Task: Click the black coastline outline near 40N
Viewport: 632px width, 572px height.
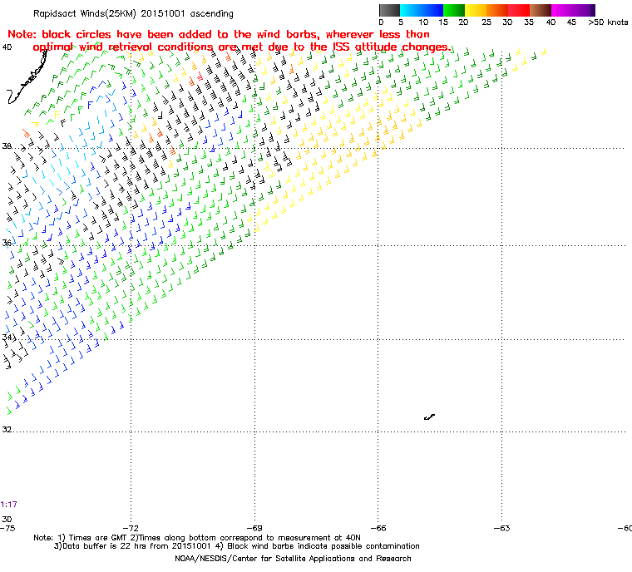Action: [x=27, y=77]
